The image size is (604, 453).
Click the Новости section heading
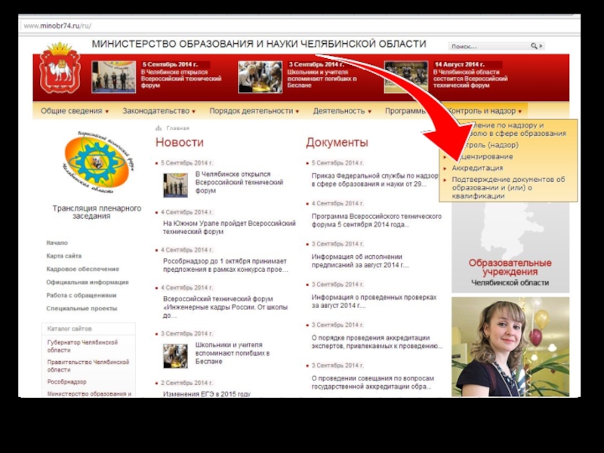point(180,142)
